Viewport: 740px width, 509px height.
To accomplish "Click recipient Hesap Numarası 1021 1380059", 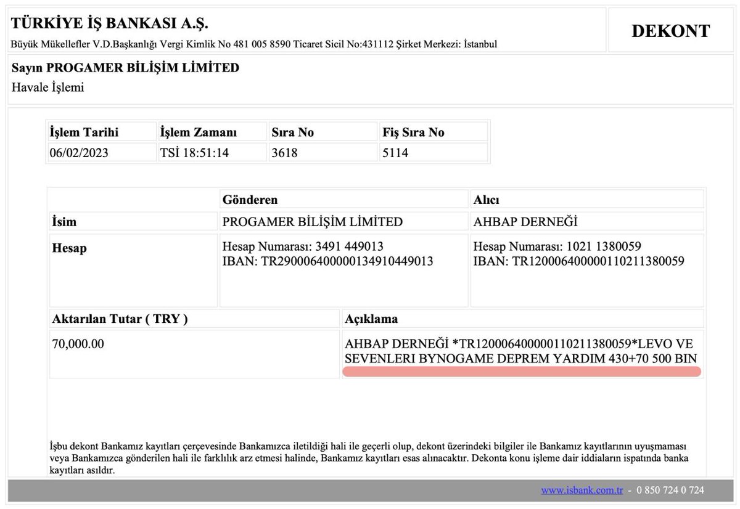I will tap(557, 246).
